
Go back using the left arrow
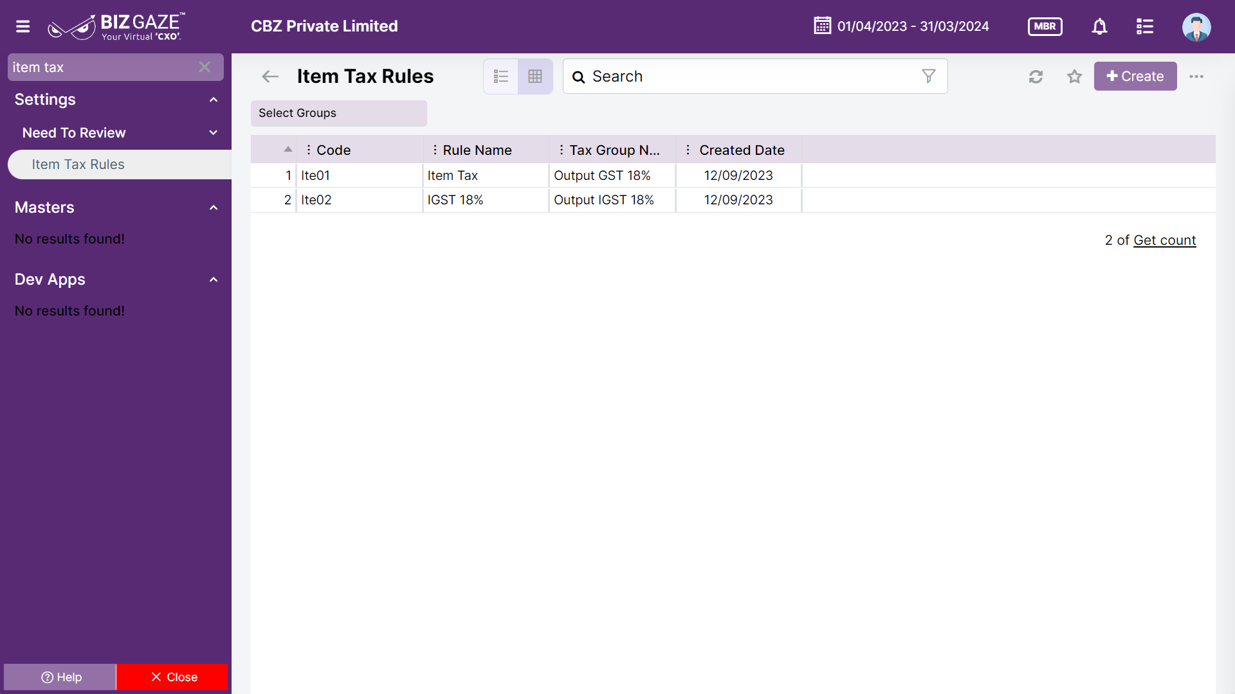(270, 76)
